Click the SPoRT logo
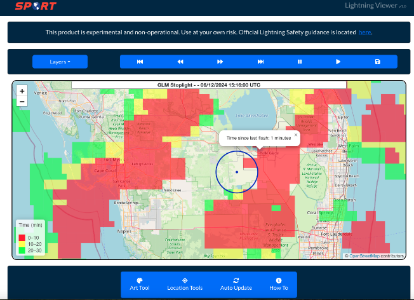The image size is (414, 300). click(36, 7)
